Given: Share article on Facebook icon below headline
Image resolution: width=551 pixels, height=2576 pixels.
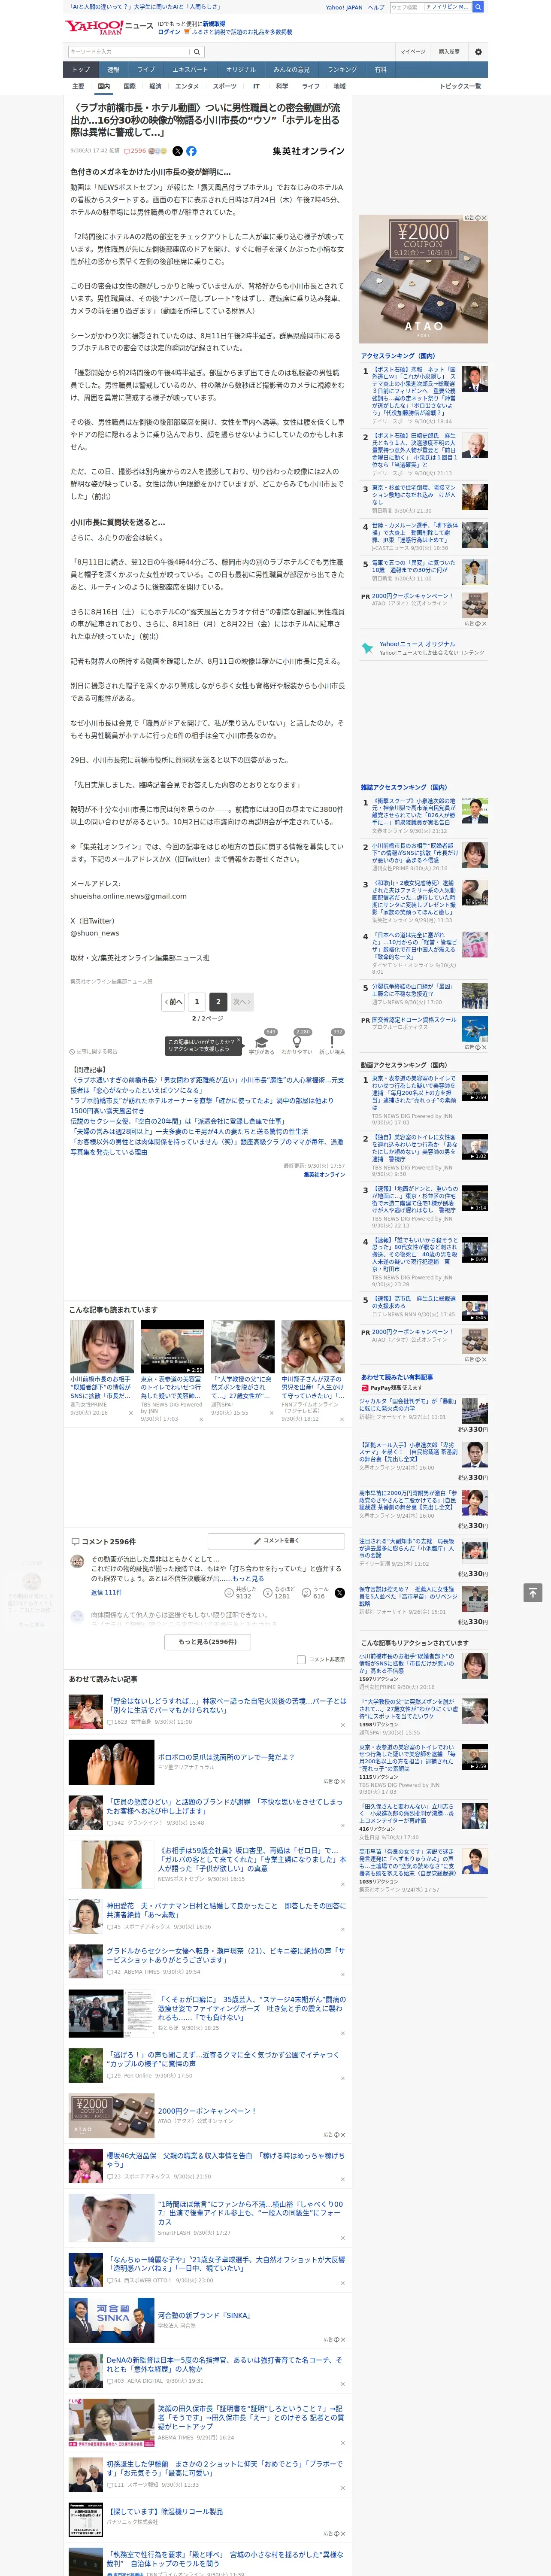Looking at the screenshot, I should click(x=191, y=151).
